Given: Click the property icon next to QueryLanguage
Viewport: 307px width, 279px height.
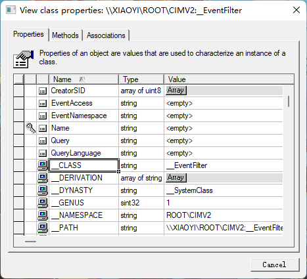Looking at the screenshot, I should 43,153.
